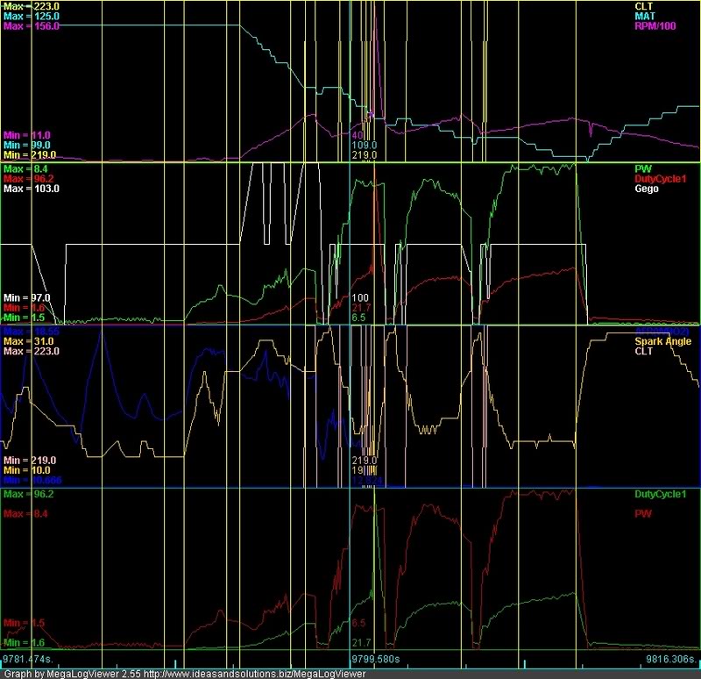The width and height of the screenshot is (701, 679).
Task: Click the second graph panel header
Action: tap(350, 163)
